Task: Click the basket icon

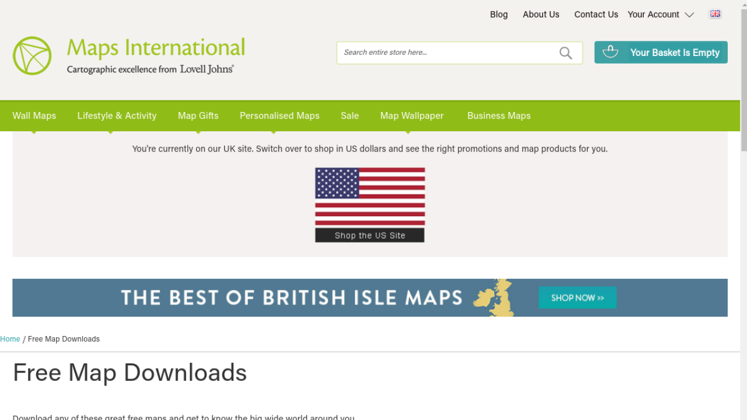Action: (x=610, y=52)
